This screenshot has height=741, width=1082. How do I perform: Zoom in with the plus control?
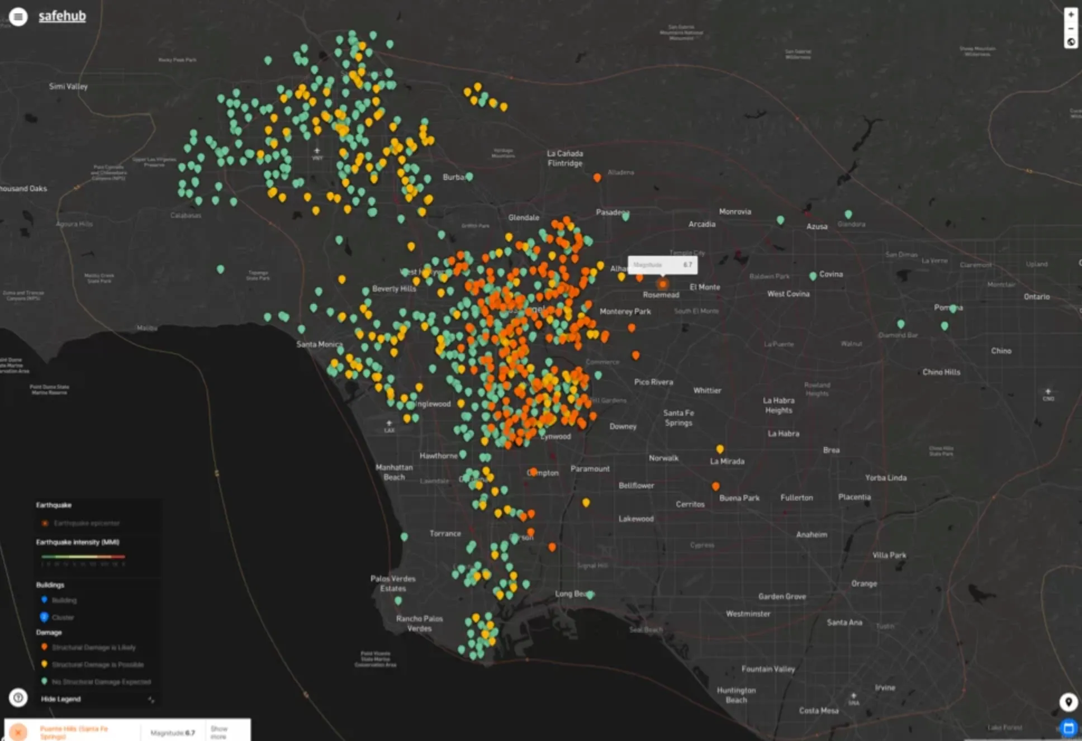click(x=1071, y=15)
